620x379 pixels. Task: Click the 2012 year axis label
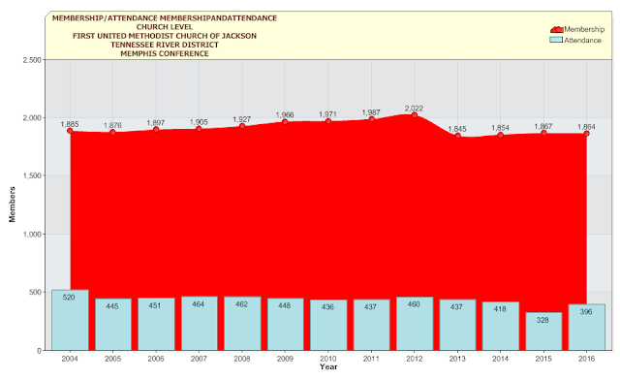[414, 359]
